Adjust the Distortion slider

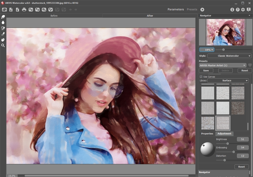pyautogui.click(x=224, y=160)
